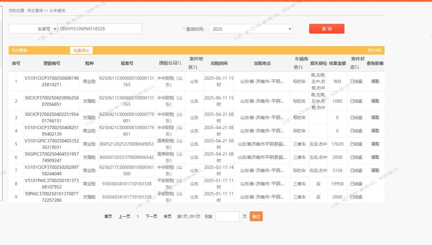
Task: Click the 批量导出 button
Action: point(81,50)
